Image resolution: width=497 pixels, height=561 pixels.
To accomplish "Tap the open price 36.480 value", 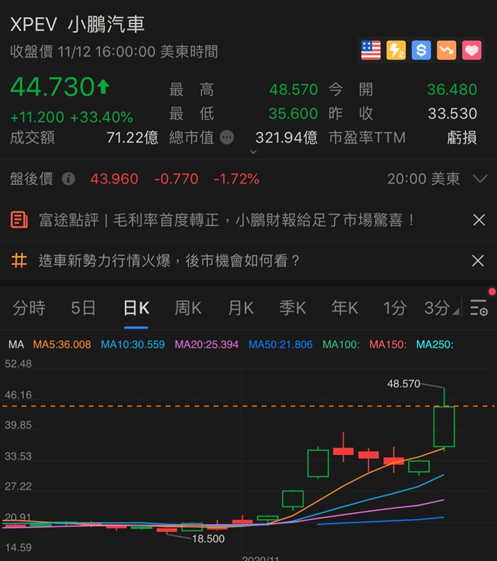I will coord(452,90).
